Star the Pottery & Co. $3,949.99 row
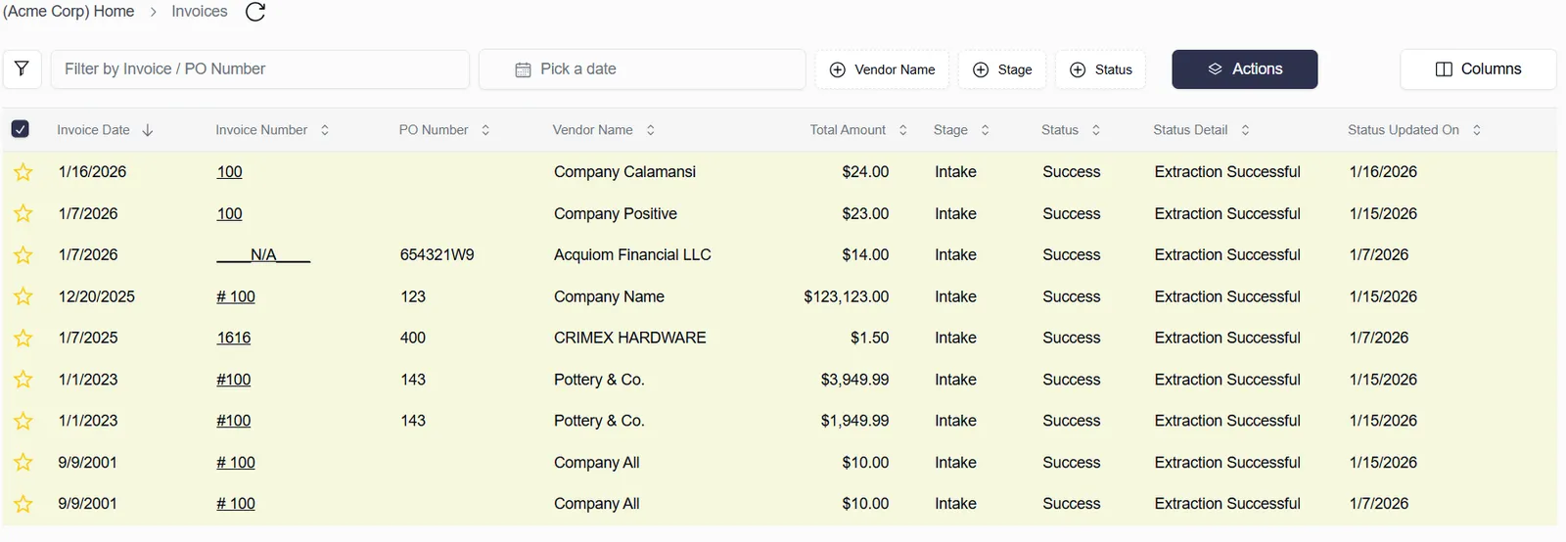 click(x=23, y=380)
